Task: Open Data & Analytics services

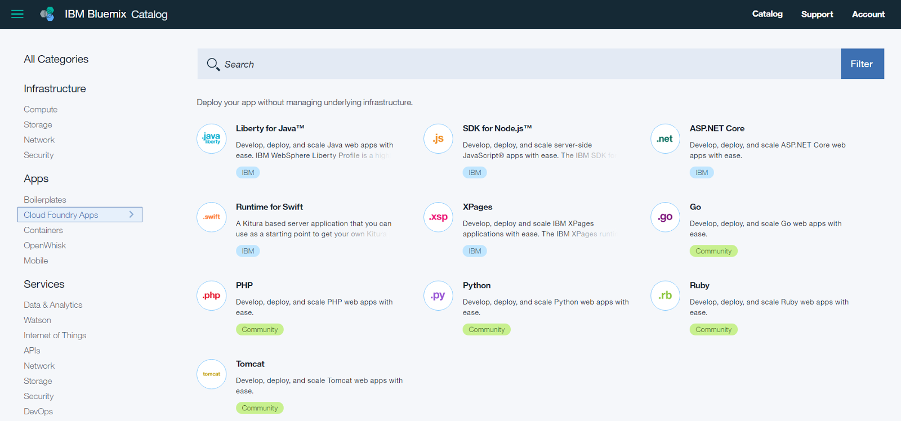Action: tap(53, 304)
